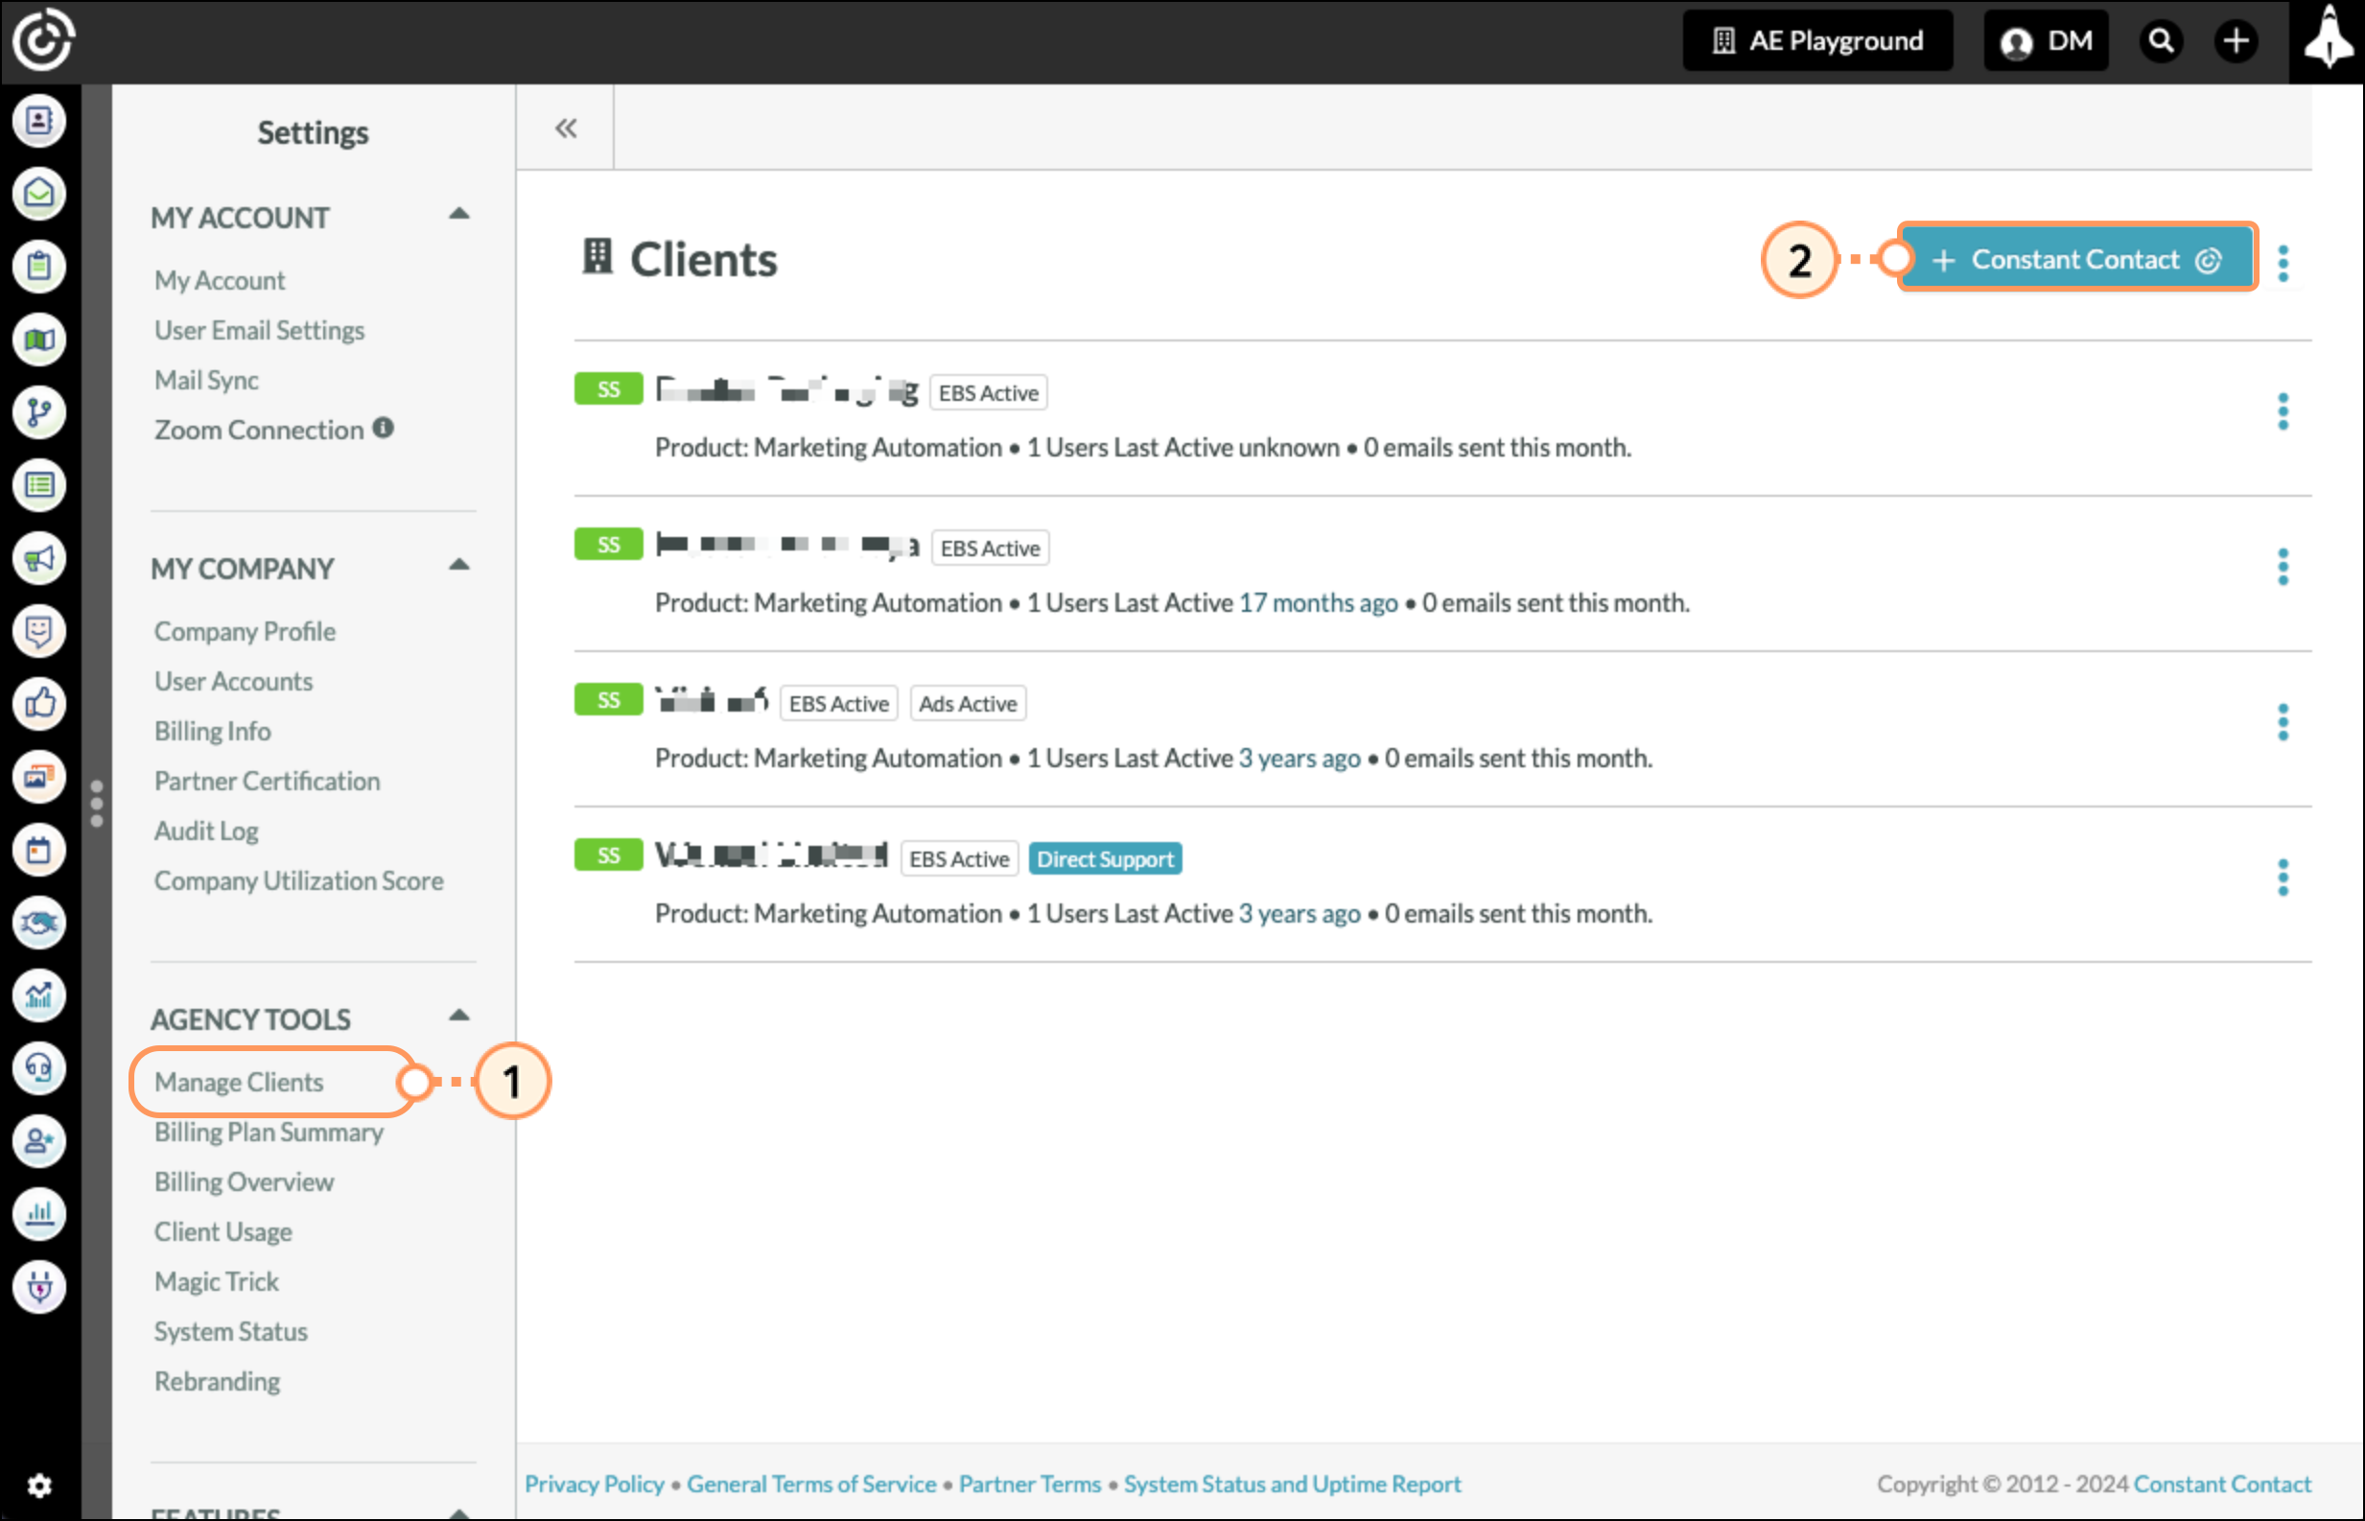Open the DM user profile menu
This screenshot has width=2365, height=1521.
(2045, 40)
